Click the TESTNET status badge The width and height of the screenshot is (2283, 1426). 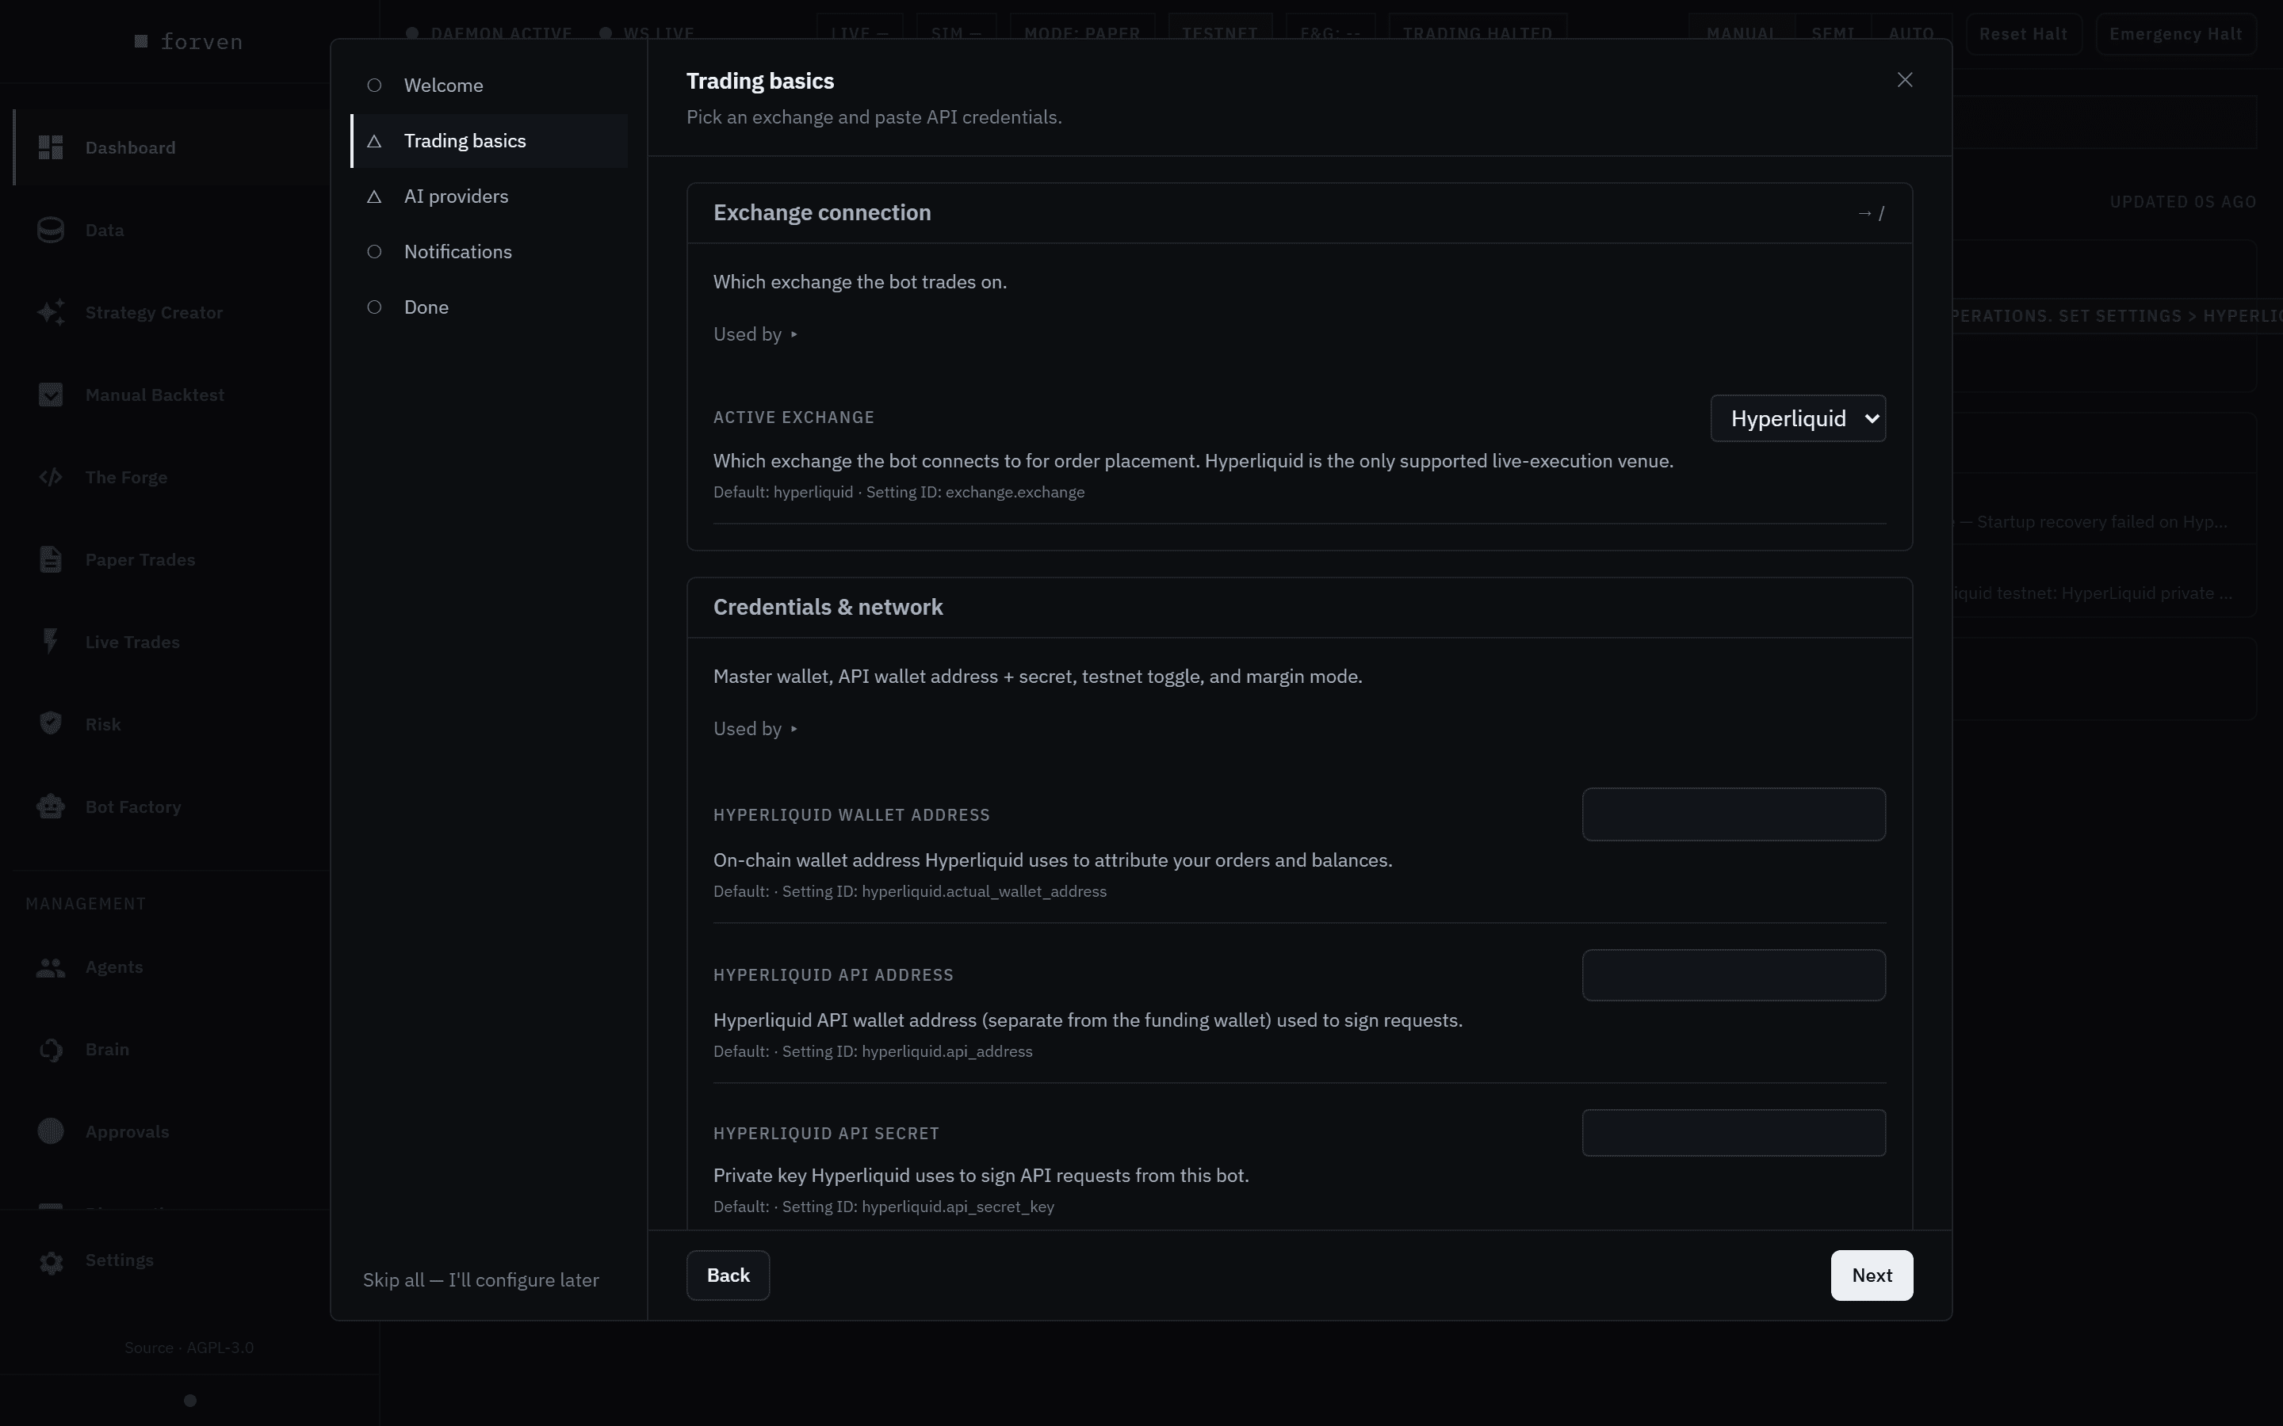[x=1220, y=34]
